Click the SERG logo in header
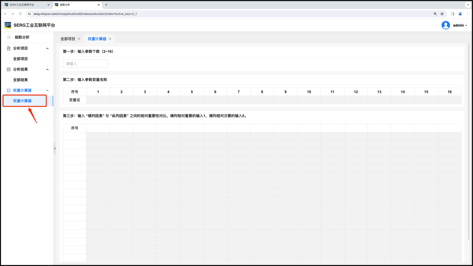The height and width of the screenshot is (266, 473). [x=8, y=25]
